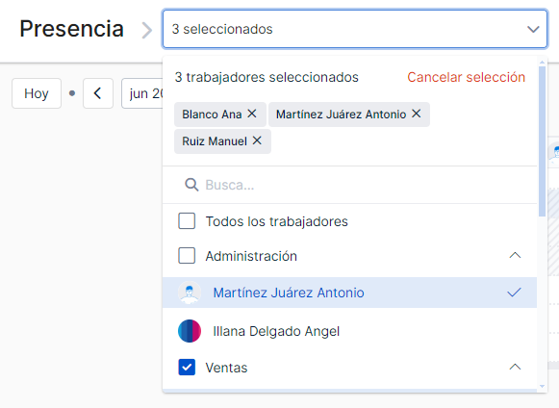This screenshot has height=408, width=559.
Task: Remove Ruiz Manuel chip with X icon
Action: 257,140
